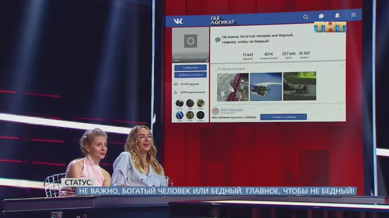Image resolution: width=389 pixels, height=218 pixels.
Task: Click the VK logo in the header
Action: pyautogui.click(x=178, y=21)
